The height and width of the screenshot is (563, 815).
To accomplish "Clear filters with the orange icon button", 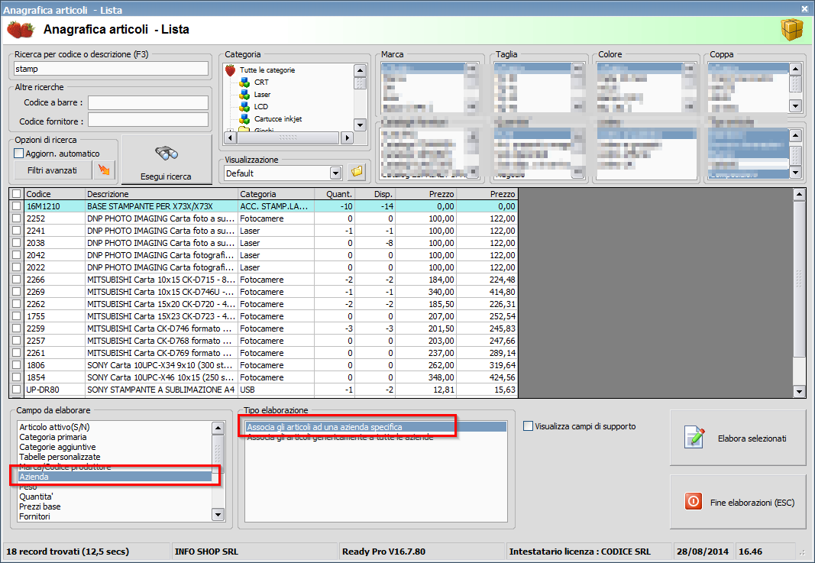I will click(x=104, y=170).
